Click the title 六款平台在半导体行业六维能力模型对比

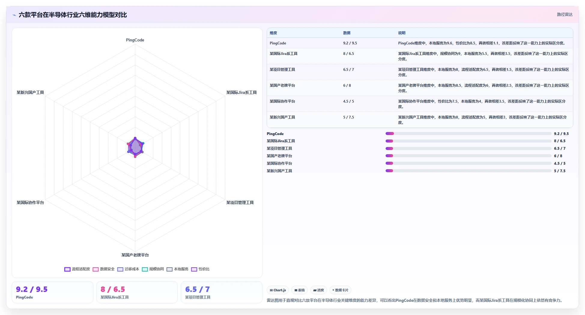73,15
